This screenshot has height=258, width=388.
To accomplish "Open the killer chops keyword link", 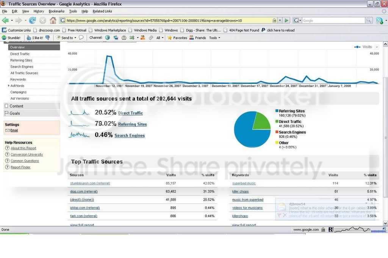I will pos(240,191).
